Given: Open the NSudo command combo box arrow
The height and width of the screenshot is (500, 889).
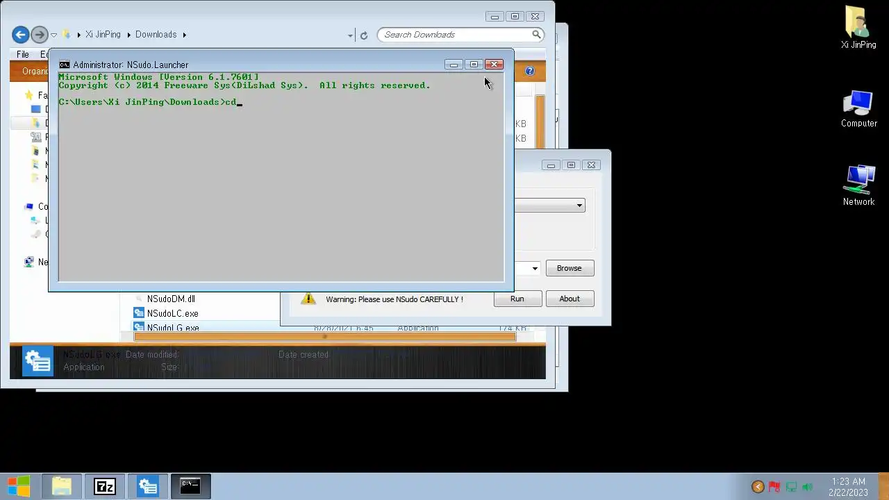Looking at the screenshot, I should coord(535,268).
